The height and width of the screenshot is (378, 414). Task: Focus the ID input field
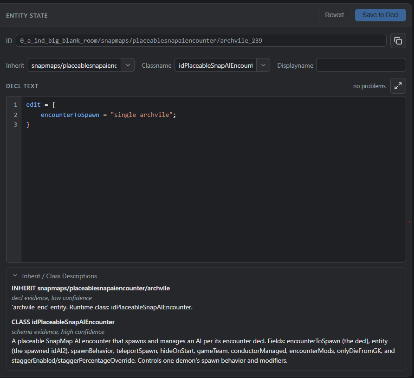[x=201, y=41]
